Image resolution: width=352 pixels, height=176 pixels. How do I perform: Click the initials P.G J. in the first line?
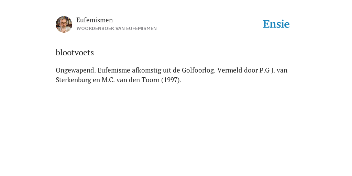tap(267, 70)
